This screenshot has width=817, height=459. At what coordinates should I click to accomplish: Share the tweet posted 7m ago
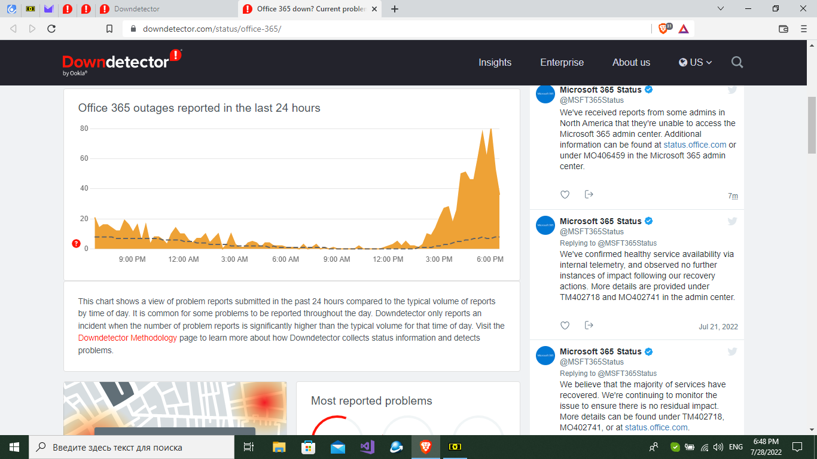pos(589,194)
